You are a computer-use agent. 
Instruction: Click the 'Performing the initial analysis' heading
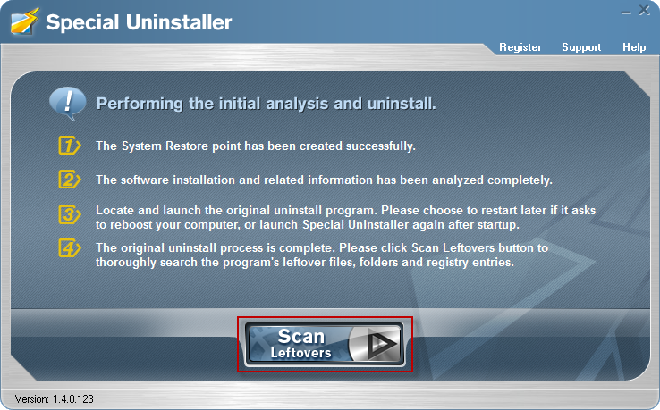click(x=266, y=104)
